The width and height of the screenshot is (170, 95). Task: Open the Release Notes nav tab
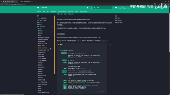[83, 12]
